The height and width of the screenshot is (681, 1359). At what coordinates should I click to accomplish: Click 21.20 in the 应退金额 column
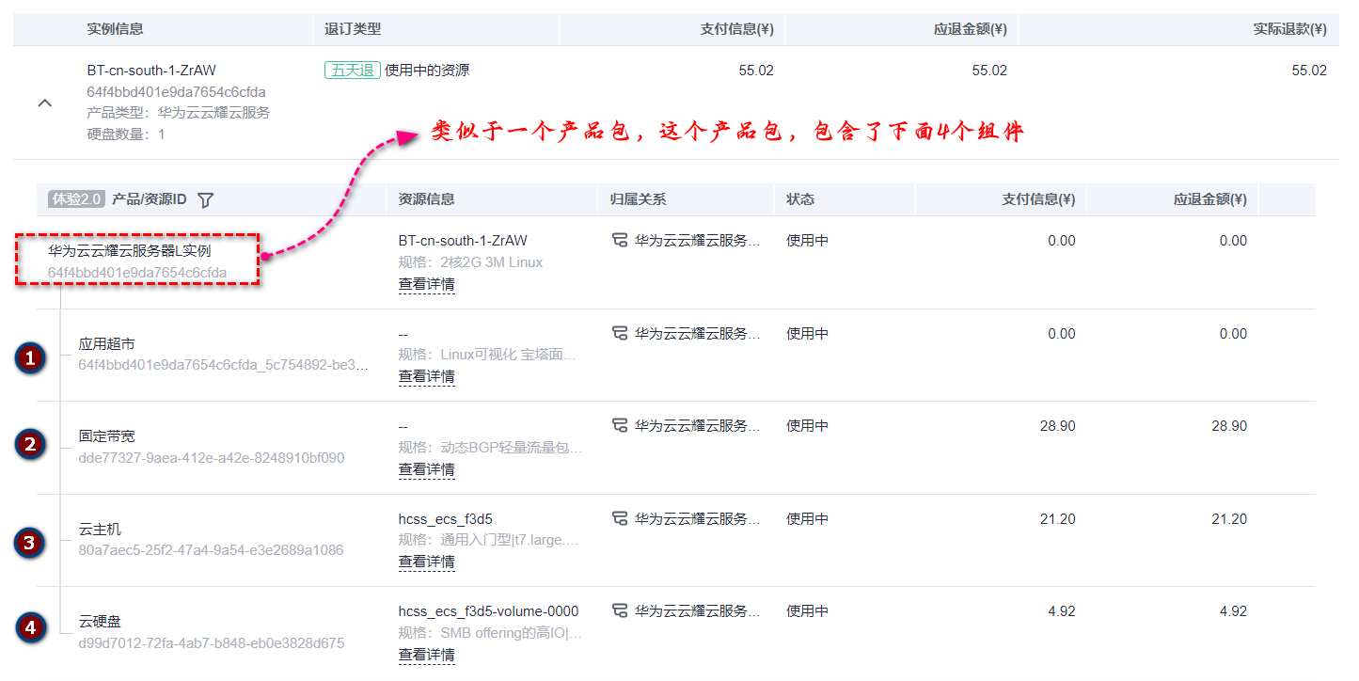[1229, 519]
